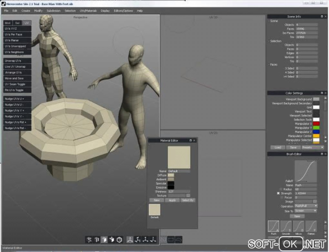Switch to the Sel tab
This screenshot has height=252, width=329.
(17, 23)
